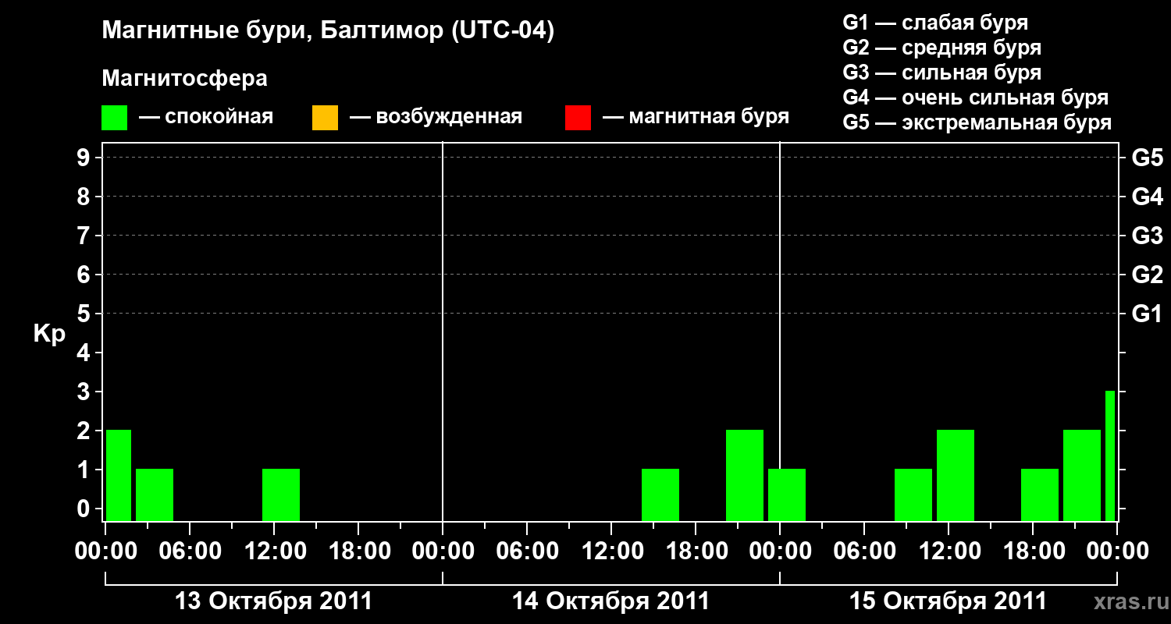Click the first Kp 2 bar on 13 October
The height and width of the screenshot is (624, 1171).
pos(119,475)
